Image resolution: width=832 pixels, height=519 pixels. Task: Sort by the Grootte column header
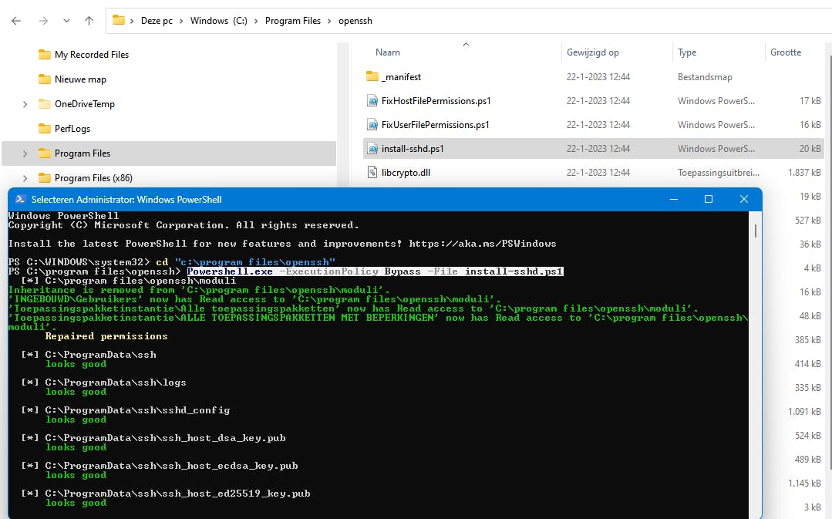[785, 52]
